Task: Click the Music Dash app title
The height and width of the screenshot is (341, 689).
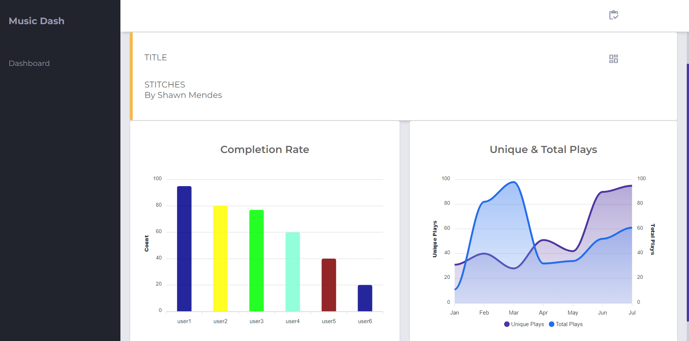Action: [36, 21]
